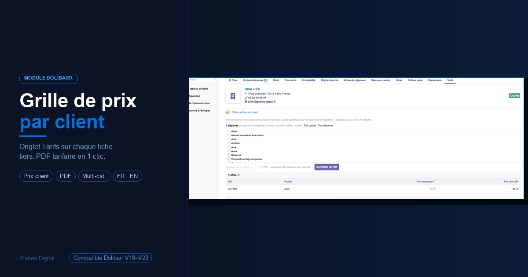Select the Compartimentage coupe-feu checkbox
The width and height of the screenshot is (528, 277).
pos(229,159)
